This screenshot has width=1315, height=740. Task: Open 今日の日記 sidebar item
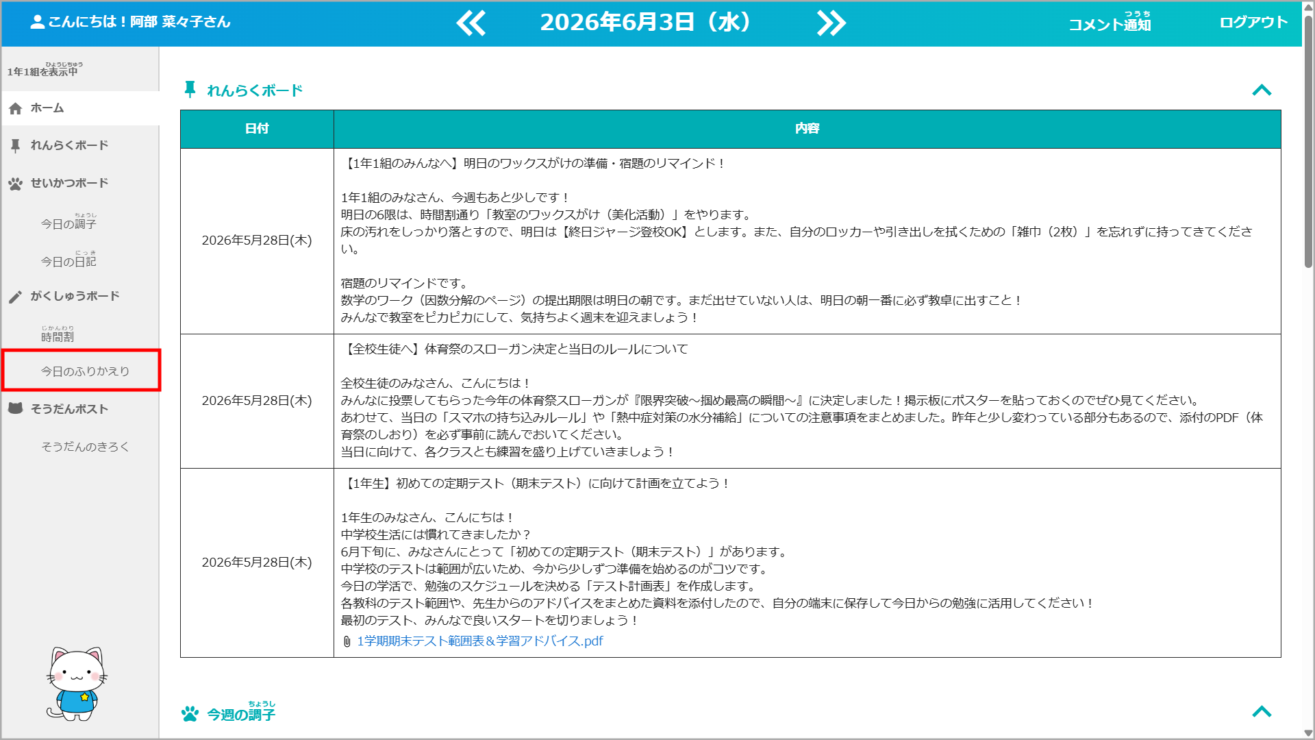[x=68, y=258]
